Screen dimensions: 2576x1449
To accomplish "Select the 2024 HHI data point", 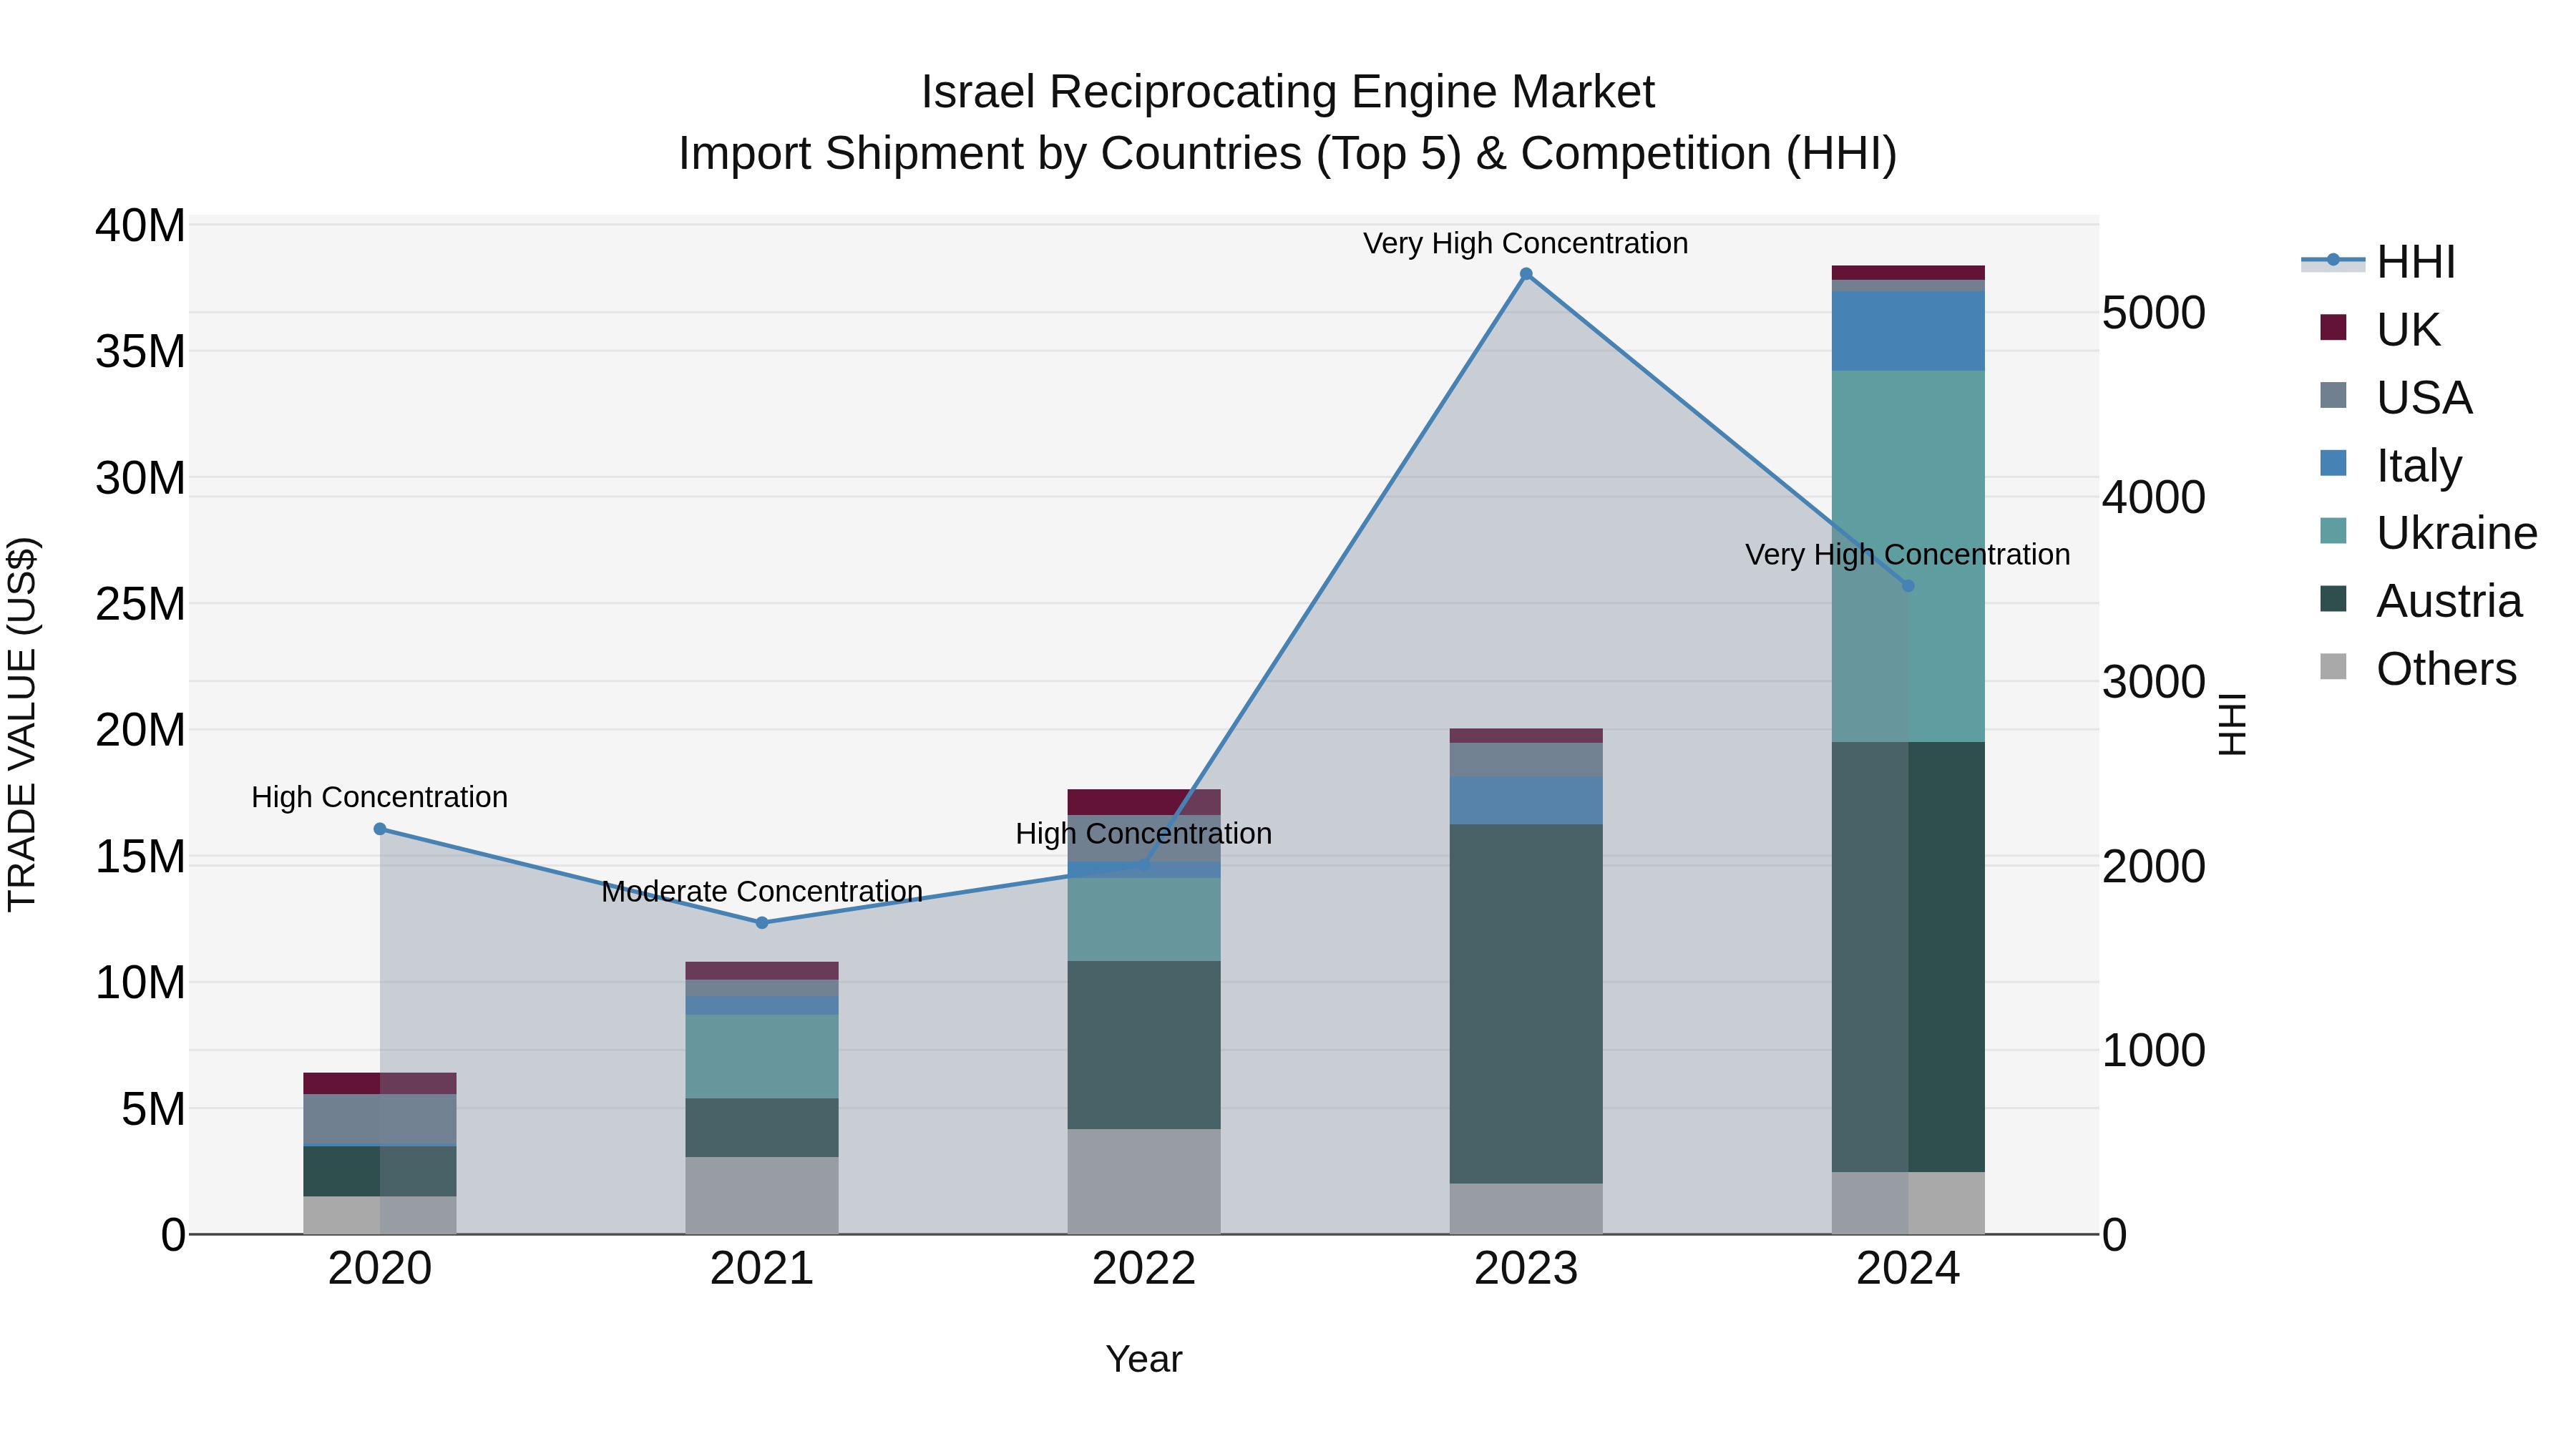I will coord(1908,586).
